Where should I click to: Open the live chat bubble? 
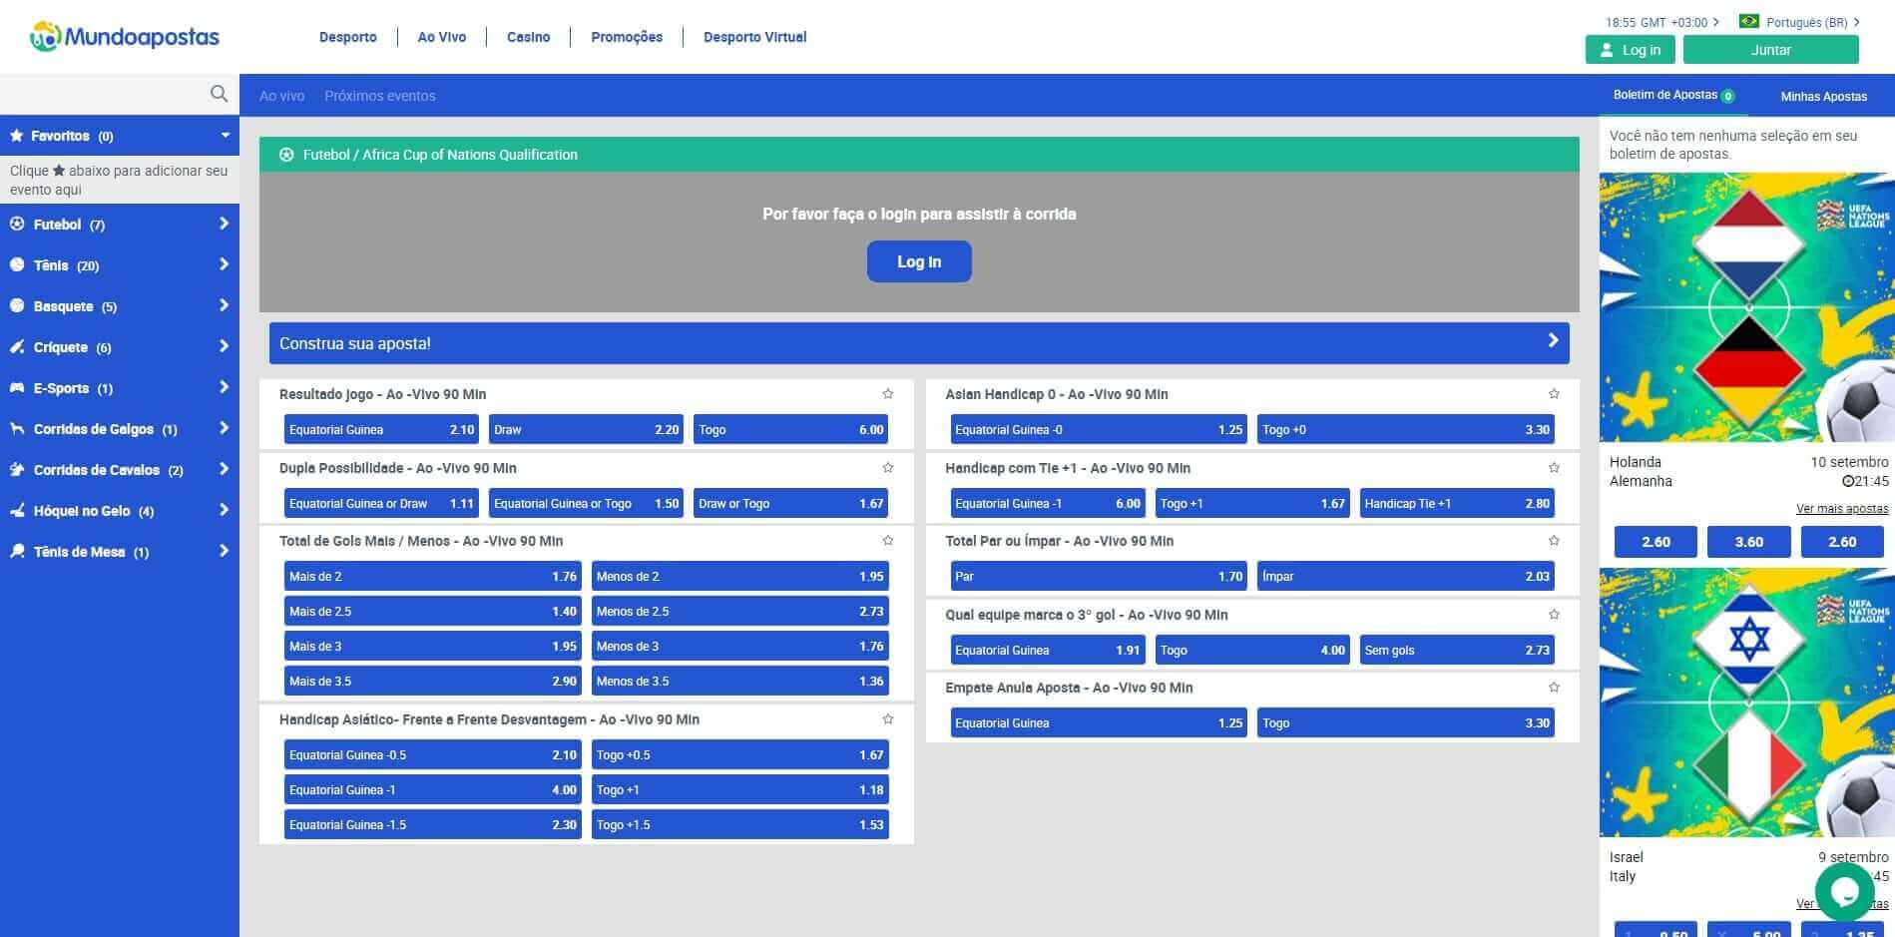pos(1845,891)
